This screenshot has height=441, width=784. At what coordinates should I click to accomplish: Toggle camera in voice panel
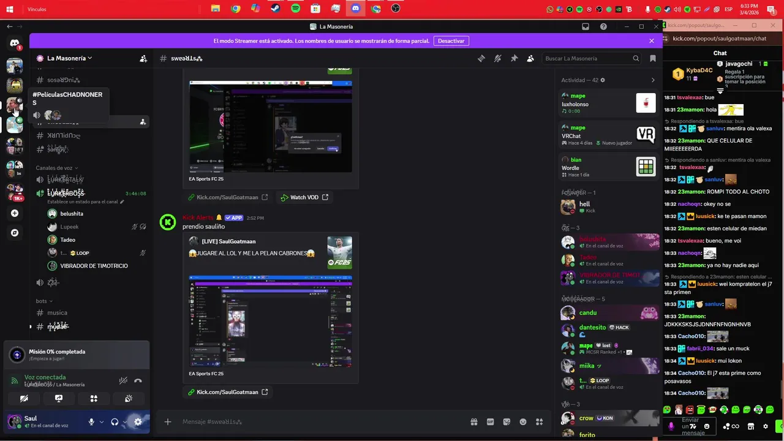click(24, 398)
